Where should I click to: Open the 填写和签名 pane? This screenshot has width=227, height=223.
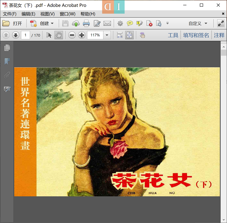196,35
